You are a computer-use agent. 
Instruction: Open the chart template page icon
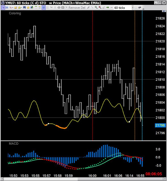36,8
